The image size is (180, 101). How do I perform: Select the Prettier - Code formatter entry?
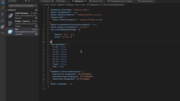tap(22, 24)
